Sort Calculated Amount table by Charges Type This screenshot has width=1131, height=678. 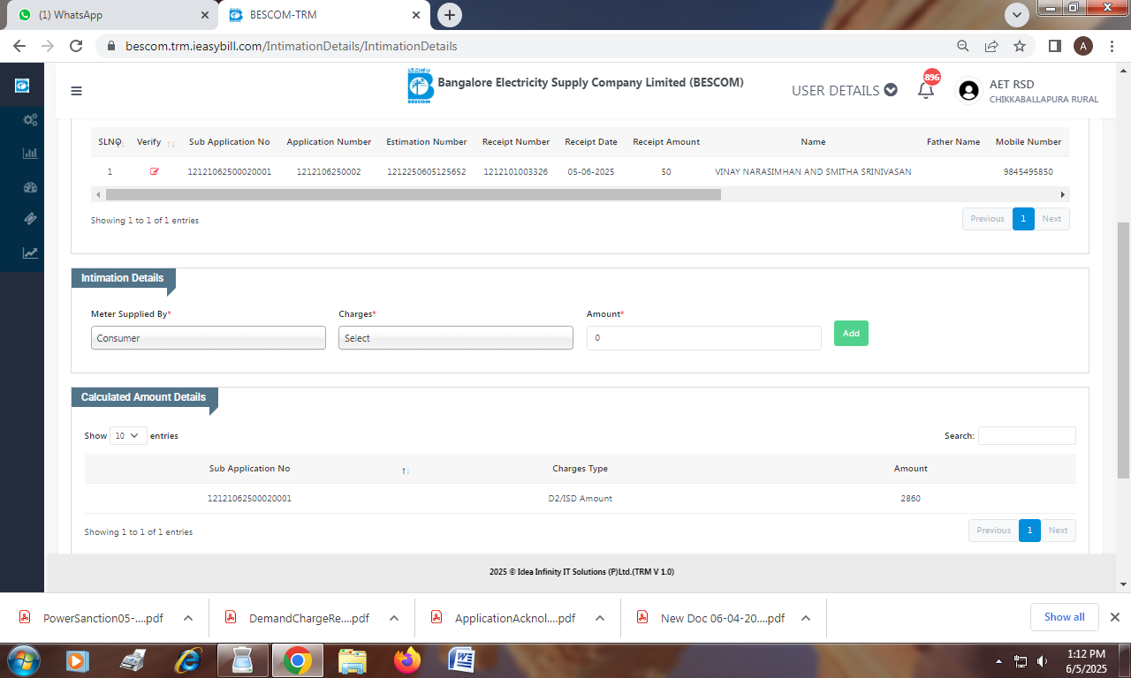pos(580,469)
